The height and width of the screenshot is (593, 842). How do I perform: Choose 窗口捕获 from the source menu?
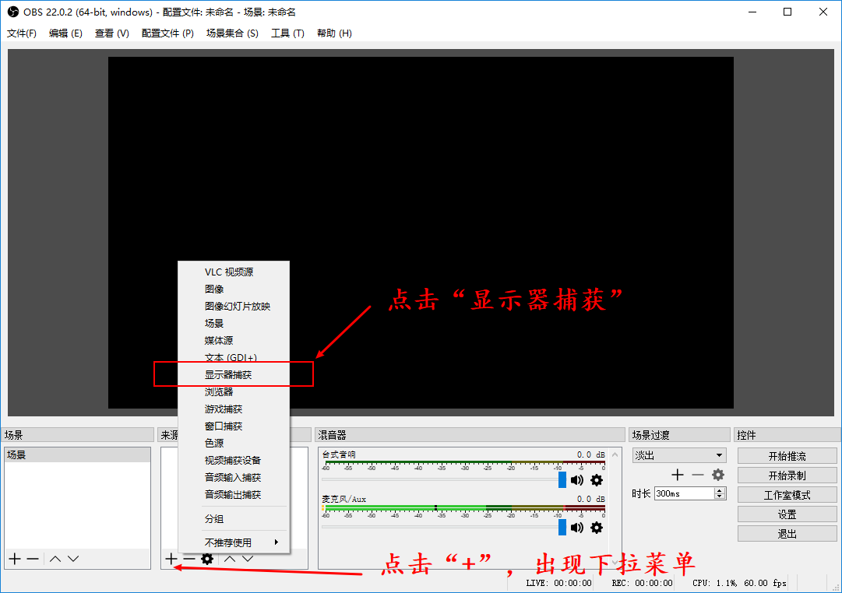tap(234, 426)
